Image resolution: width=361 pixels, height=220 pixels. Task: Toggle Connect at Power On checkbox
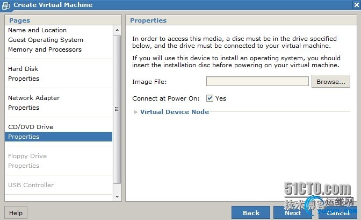click(210, 98)
